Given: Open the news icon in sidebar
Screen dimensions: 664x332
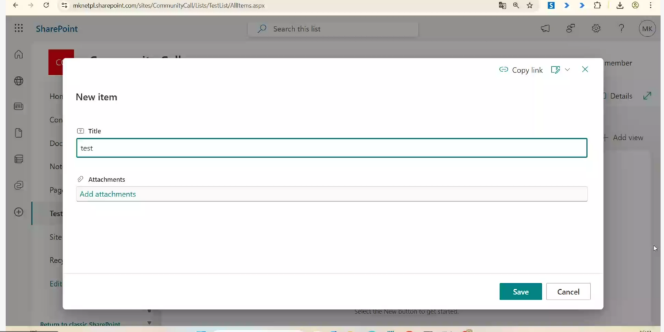Looking at the screenshot, I should (x=19, y=107).
